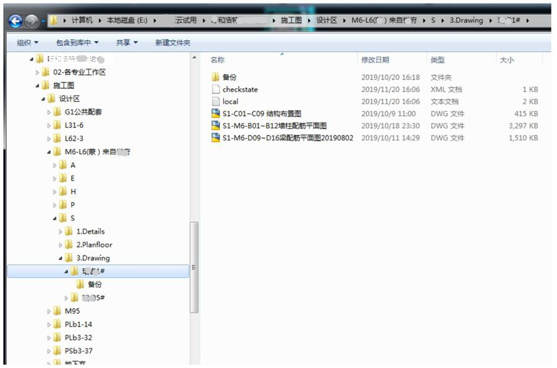Open the 备份 folder icon in file list
Viewport: 557px width, 368px height.
pos(216,77)
